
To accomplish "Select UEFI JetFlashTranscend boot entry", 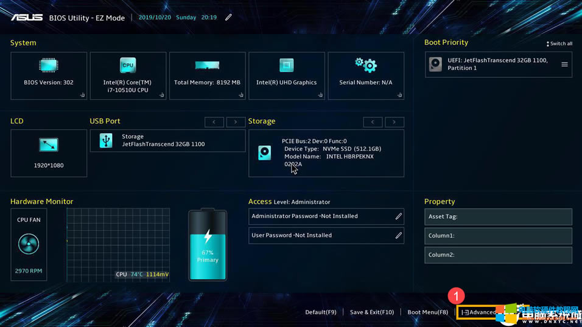I will 499,64.
